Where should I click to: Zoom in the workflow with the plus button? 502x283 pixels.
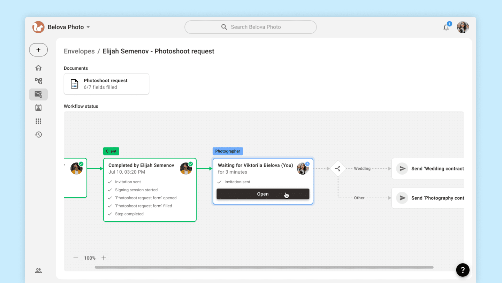[x=104, y=258]
